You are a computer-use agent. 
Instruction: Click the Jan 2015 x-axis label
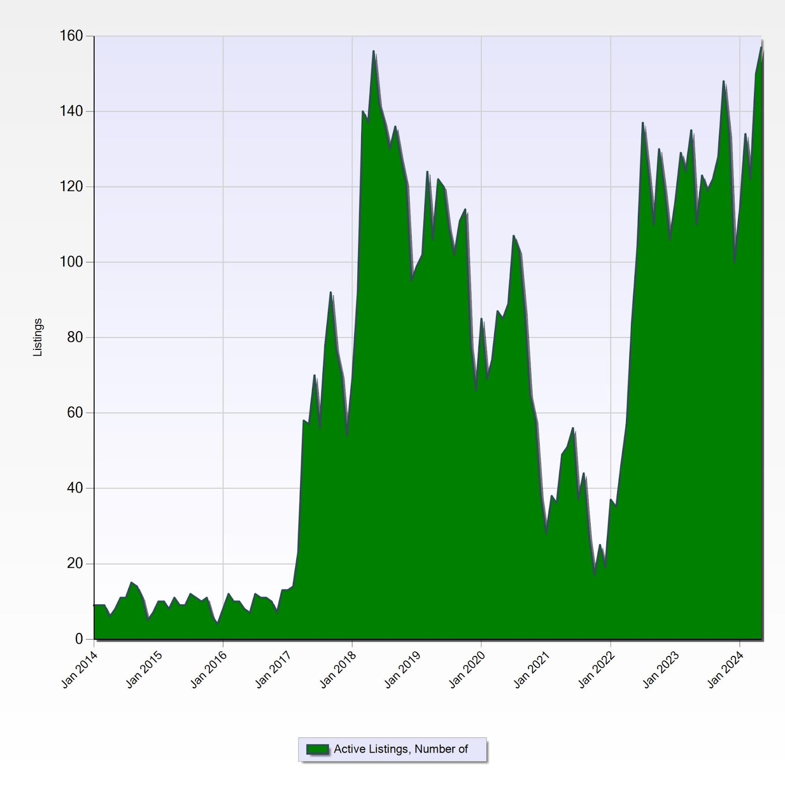pos(144,670)
